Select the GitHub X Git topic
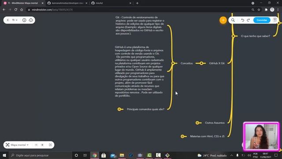 point(217,63)
